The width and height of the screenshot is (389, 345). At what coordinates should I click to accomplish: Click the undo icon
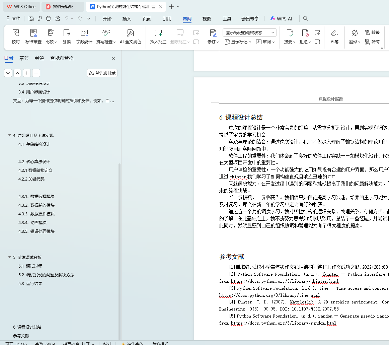[67, 19]
